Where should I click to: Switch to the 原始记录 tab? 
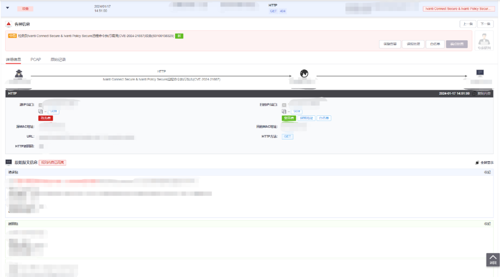point(58,60)
